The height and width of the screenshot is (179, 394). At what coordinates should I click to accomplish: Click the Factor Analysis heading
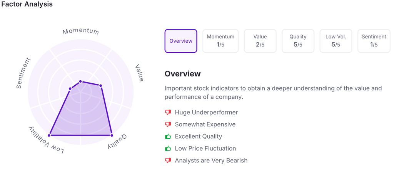(x=27, y=4)
